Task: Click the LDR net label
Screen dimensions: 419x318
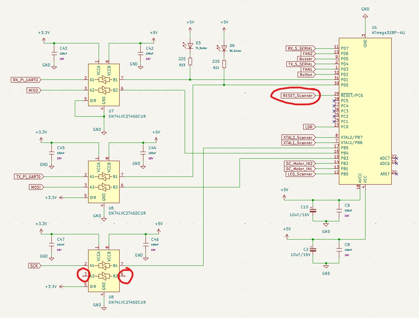Action: (x=309, y=127)
